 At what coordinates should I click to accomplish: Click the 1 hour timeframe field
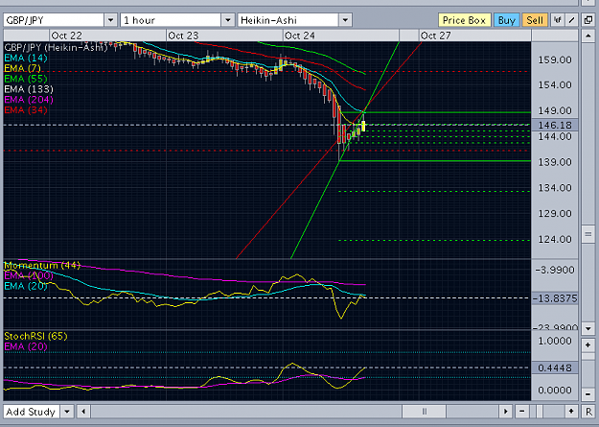(171, 20)
